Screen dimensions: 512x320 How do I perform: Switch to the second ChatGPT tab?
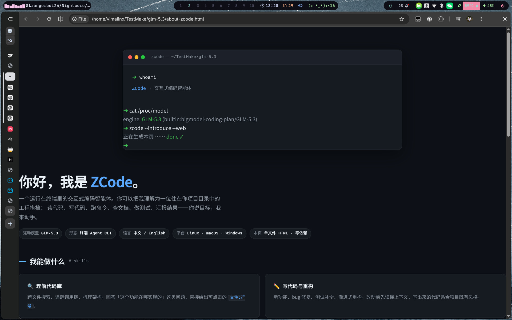tap(10, 98)
